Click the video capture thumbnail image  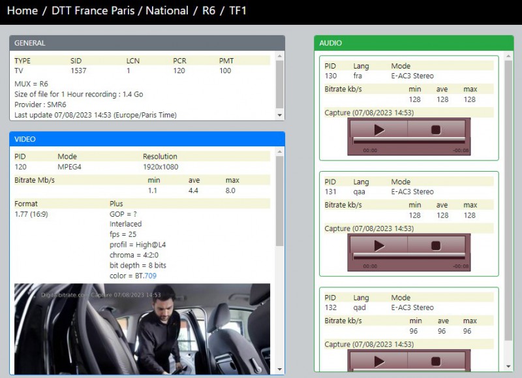tap(142, 329)
